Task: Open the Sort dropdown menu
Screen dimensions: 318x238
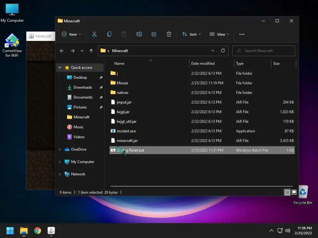Action: tap(191, 34)
